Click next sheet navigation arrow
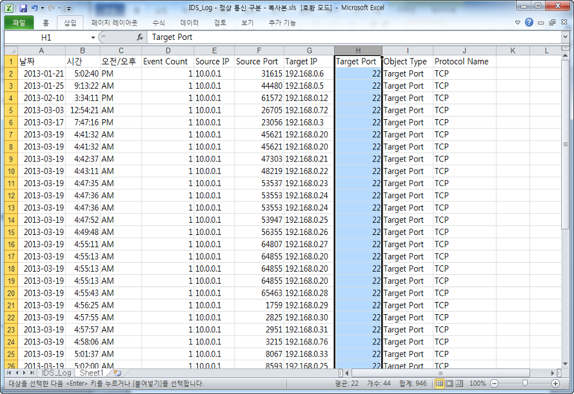 24,373
